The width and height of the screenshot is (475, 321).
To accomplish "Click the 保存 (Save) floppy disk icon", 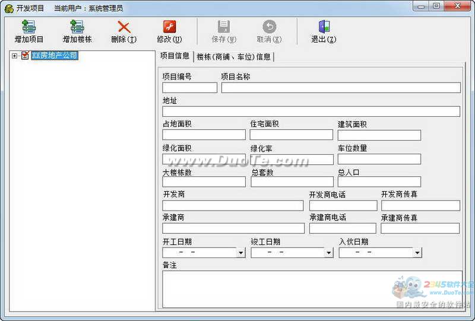I will [x=223, y=27].
